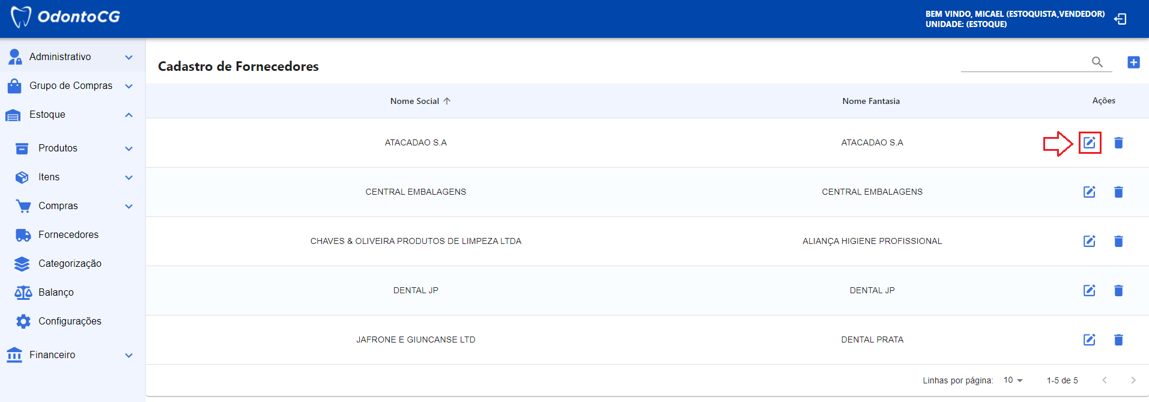Open the Balanço menu item

point(56,293)
